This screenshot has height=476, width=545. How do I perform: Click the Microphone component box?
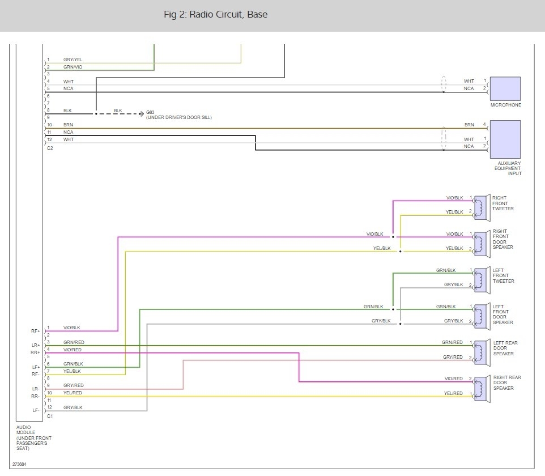pos(505,87)
